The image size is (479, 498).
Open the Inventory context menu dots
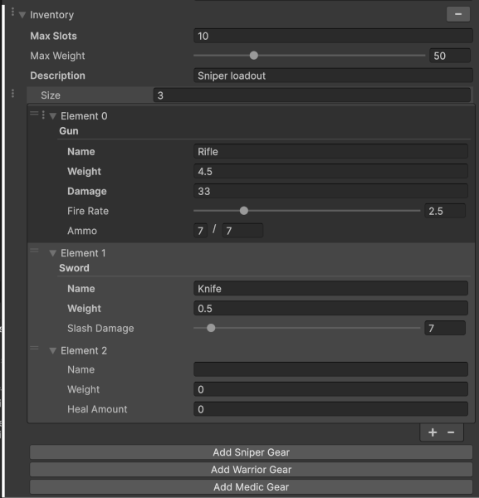pos(12,12)
